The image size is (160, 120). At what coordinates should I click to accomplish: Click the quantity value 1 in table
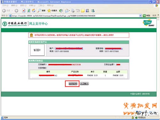(105, 76)
